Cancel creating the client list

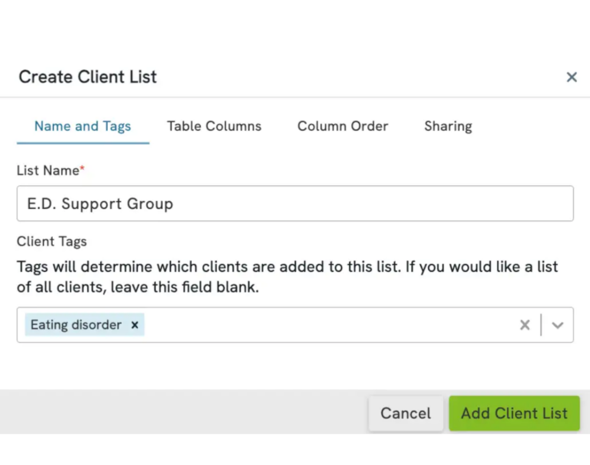coord(405,413)
